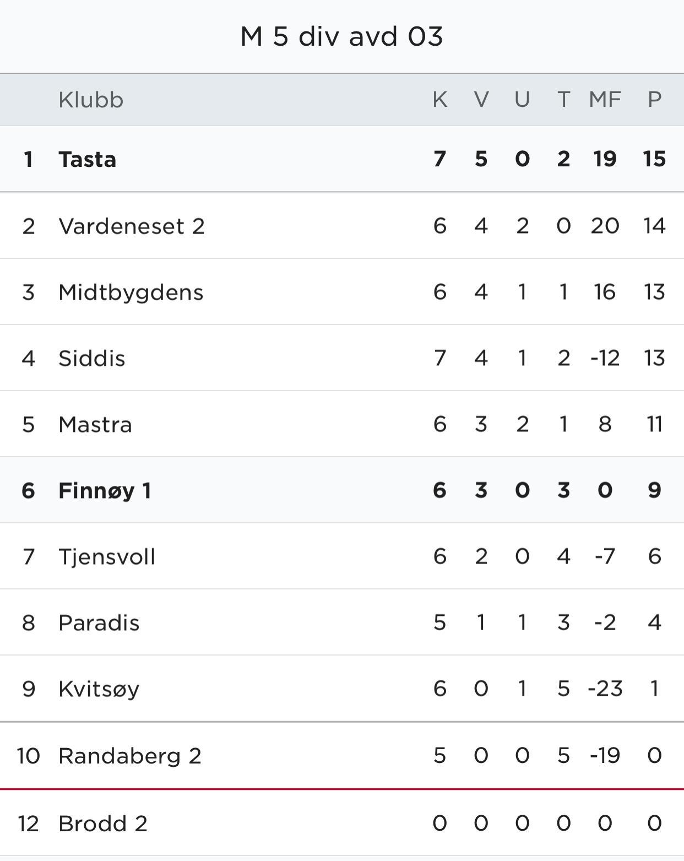Click the T losses column header
The image size is (684, 861).
(x=563, y=100)
